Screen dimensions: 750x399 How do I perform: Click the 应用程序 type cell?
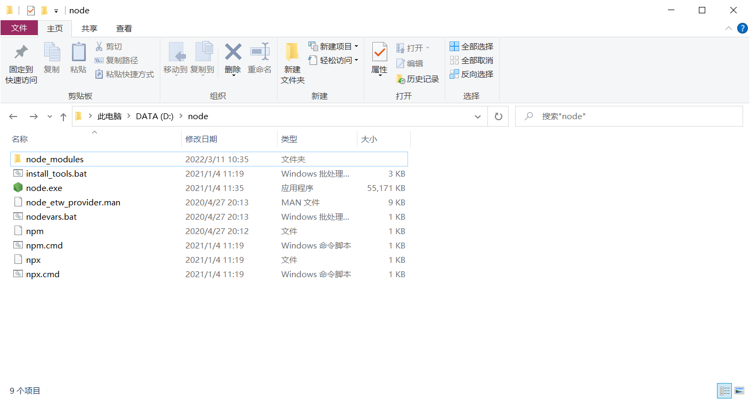[297, 188]
